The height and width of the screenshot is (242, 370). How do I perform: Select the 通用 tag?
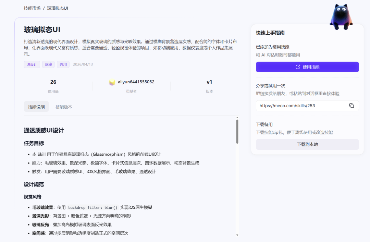[x=63, y=64]
